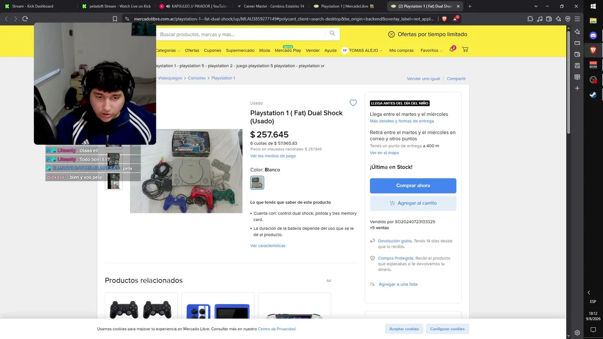
Task: Open Brave Talk camera icon in sidebar
Action: tap(577, 43)
